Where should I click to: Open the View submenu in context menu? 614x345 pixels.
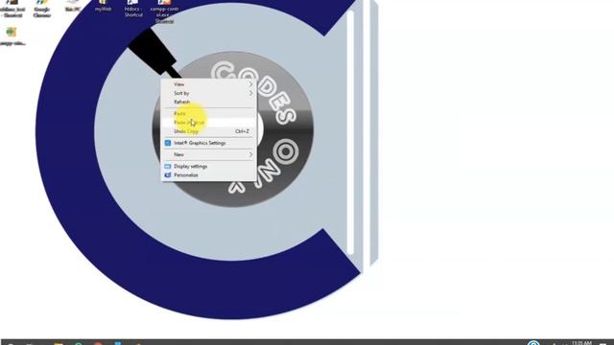[x=209, y=84]
